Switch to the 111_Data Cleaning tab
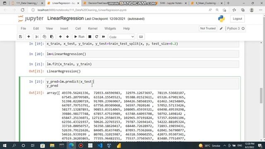This screenshot has width=265, height=149. tap(26, 3)
